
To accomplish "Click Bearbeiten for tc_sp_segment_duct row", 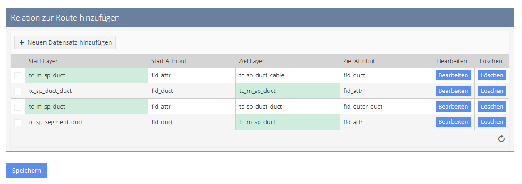I will coord(453,122).
